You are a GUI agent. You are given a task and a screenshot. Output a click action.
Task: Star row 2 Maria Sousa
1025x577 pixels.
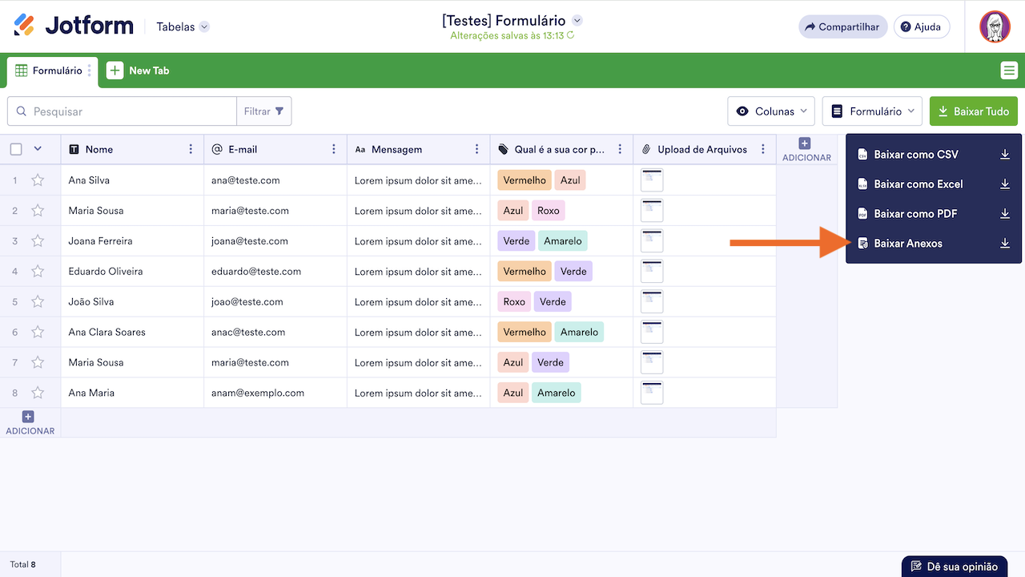click(38, 211)
